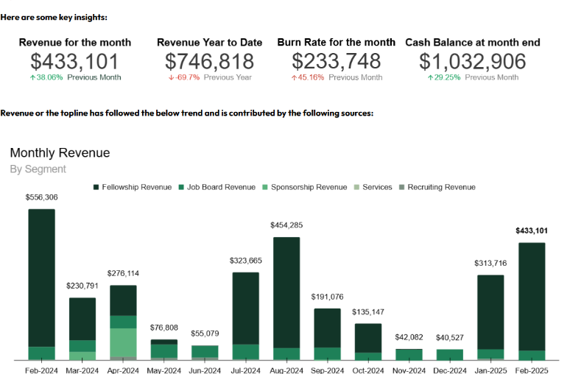Image resolution: width=570 pixels, height=374 pixels.
Task: Click the Previous Year comparison label
Action: point(228,77)
